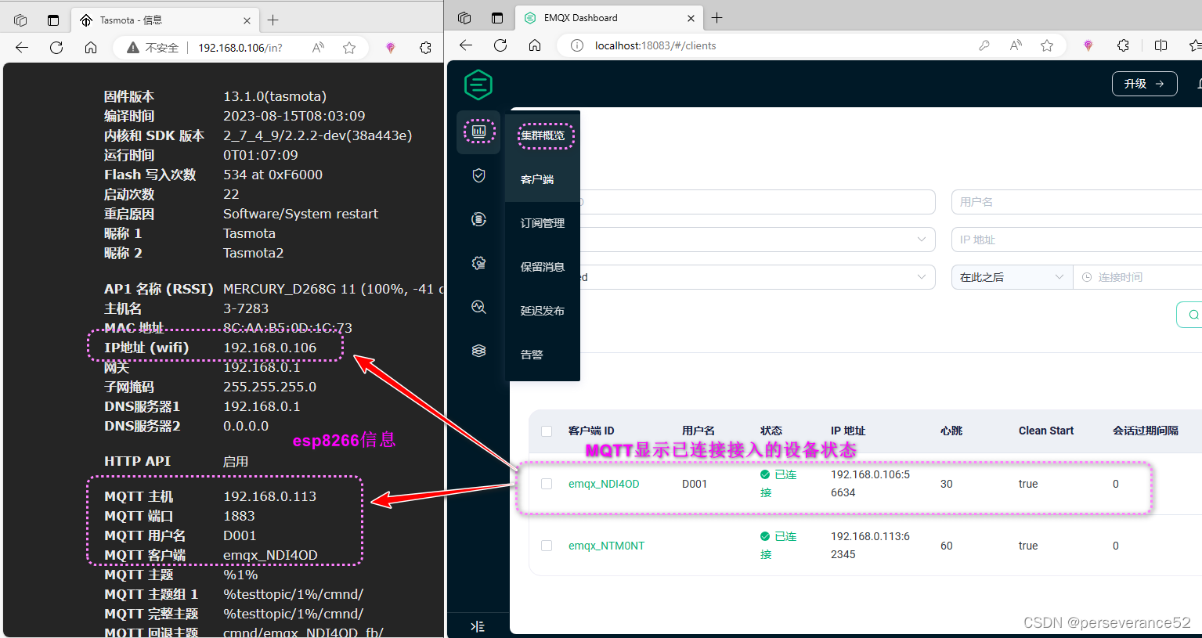Click back arrow in EMQX browser window

(x=466, y=45)
